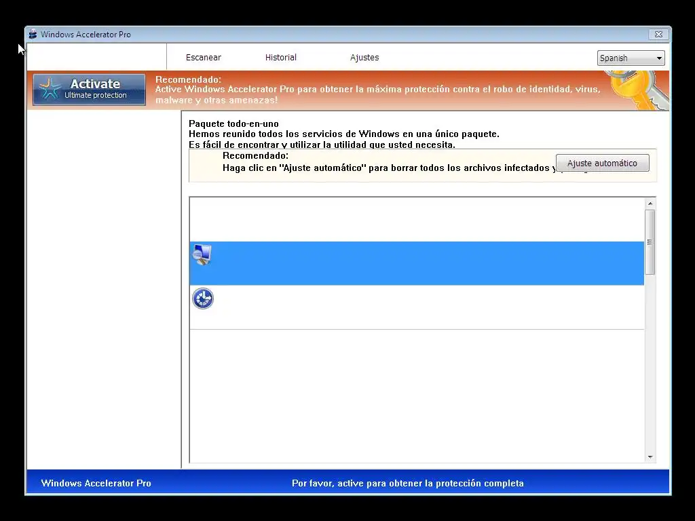Image resolution: width=695 pixels, height=521 pixels.
Task: Open the Ajustes tab
Action: (364, 58)
